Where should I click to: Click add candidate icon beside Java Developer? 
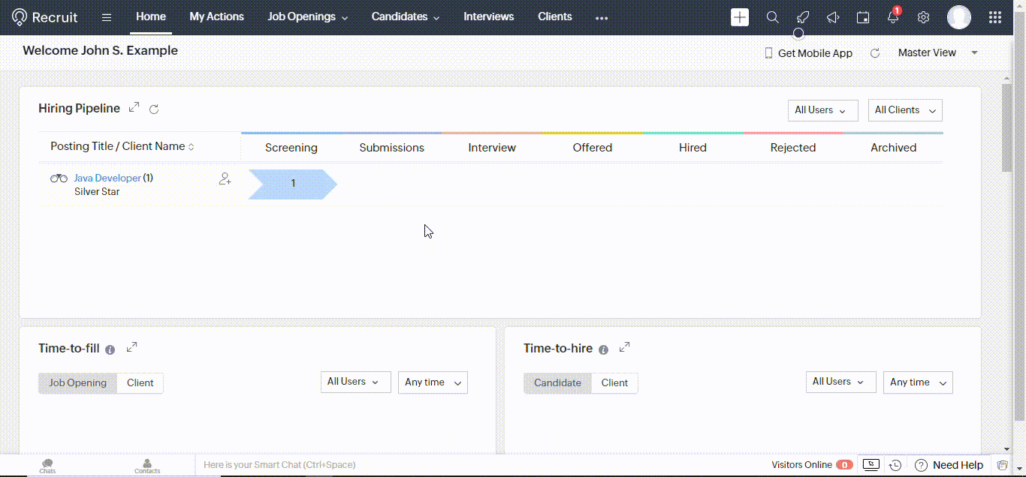[x=225, y=179]
